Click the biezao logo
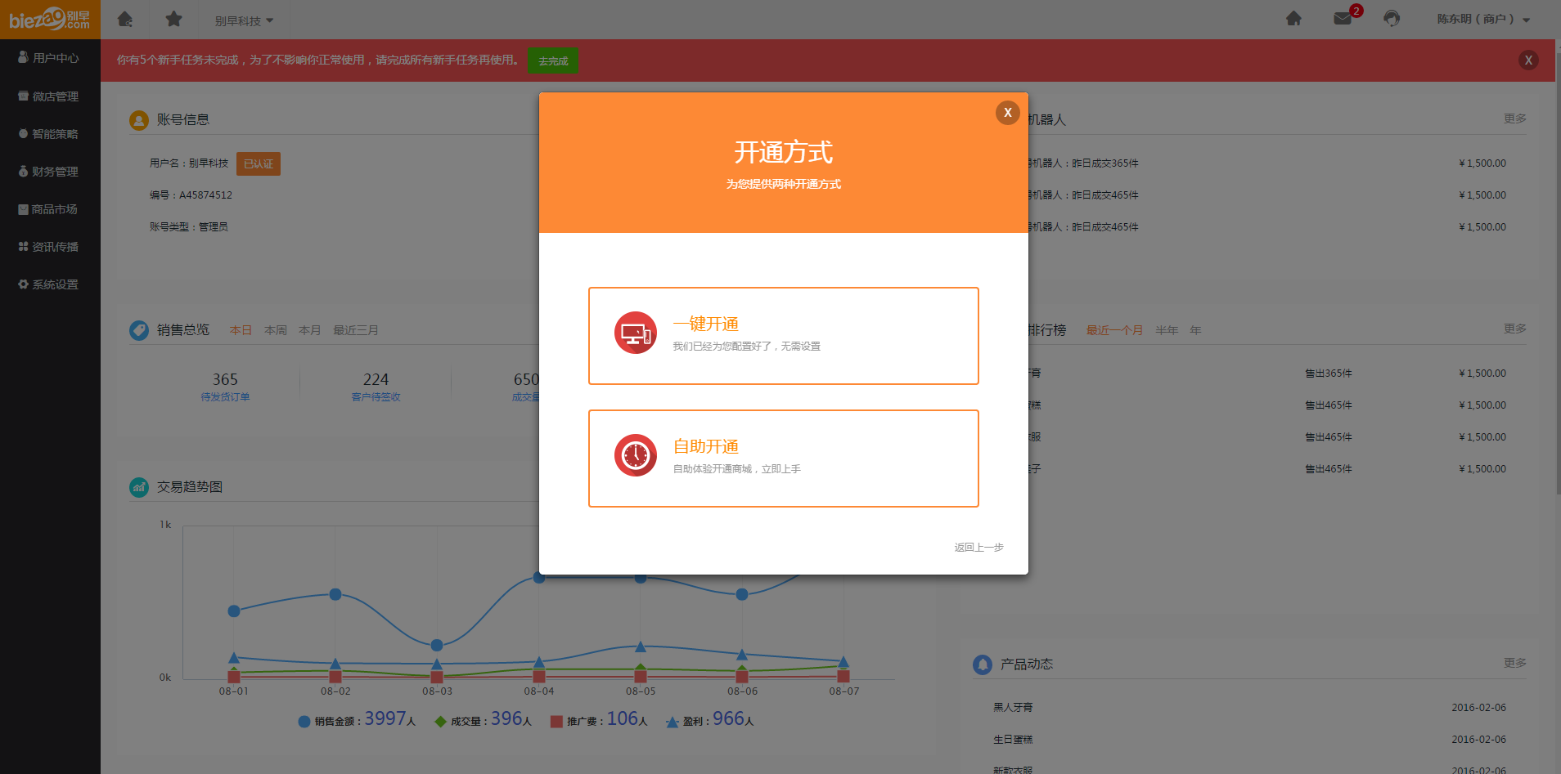This screenshot has width=1561, height=774. (x=50, y=19)
